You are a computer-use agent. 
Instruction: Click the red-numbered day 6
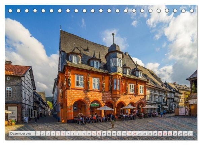pos(63,134)
